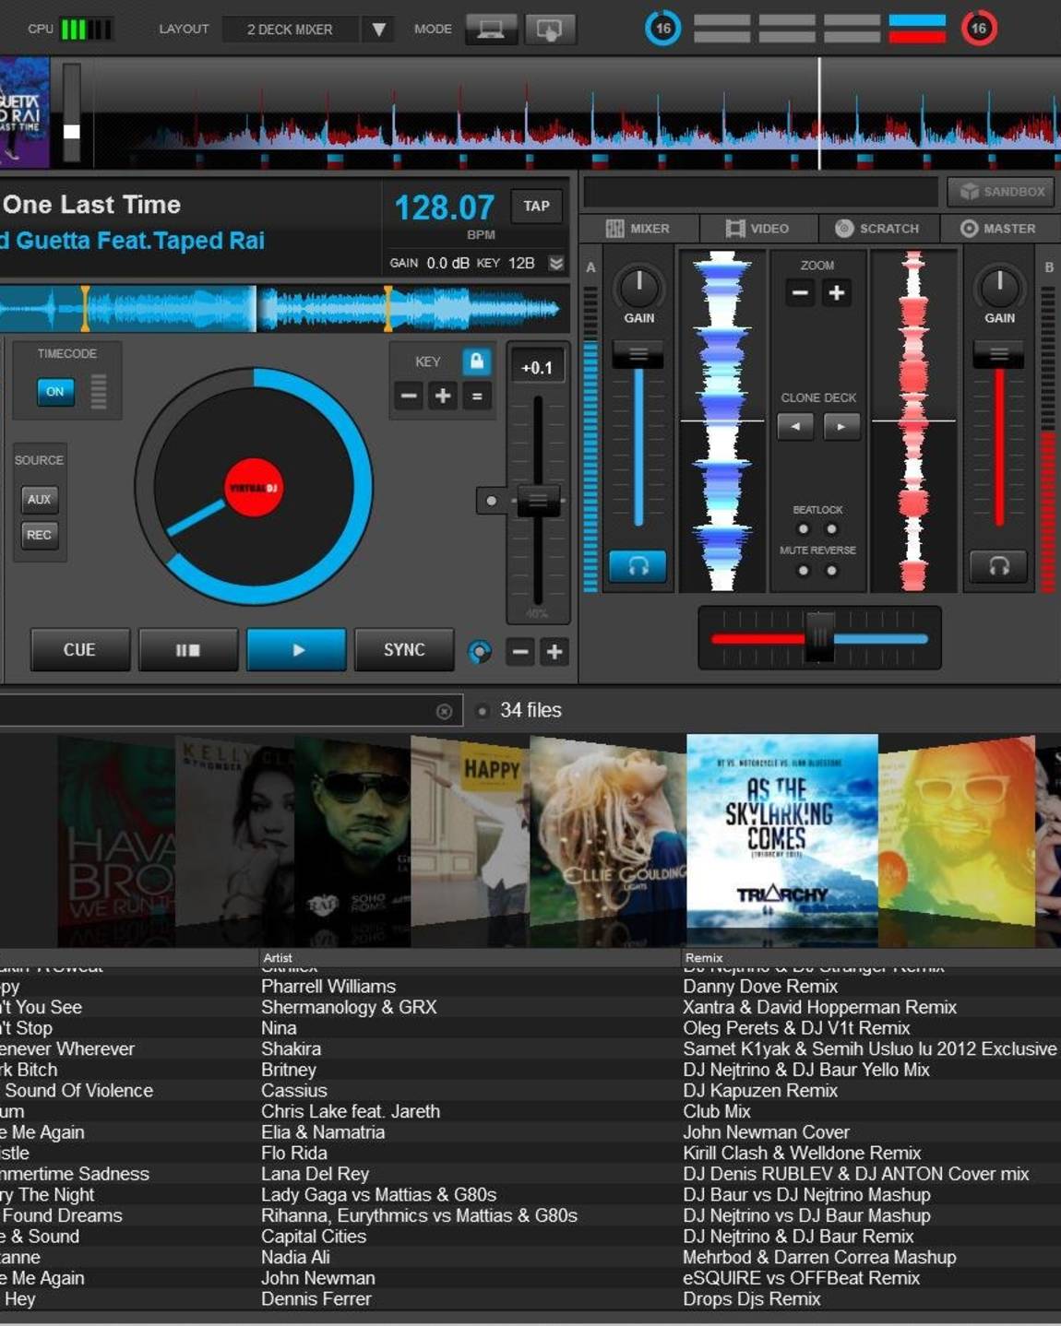This screenshot has height=1326, width=1061.
Task: Click deck A GAIN knob
Action: [x=638, y=286]
